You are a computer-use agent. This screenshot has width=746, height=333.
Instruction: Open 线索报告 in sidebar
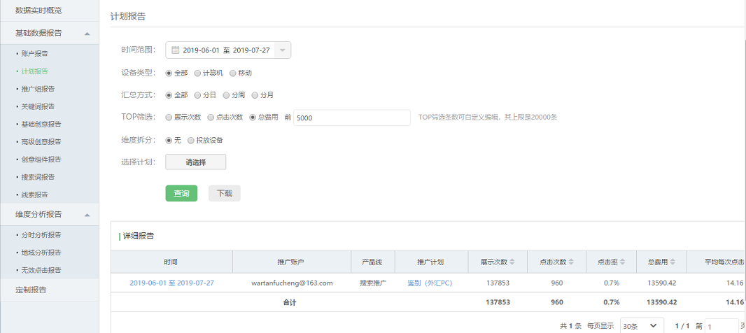pyautogui.click(x=35, y=194)
